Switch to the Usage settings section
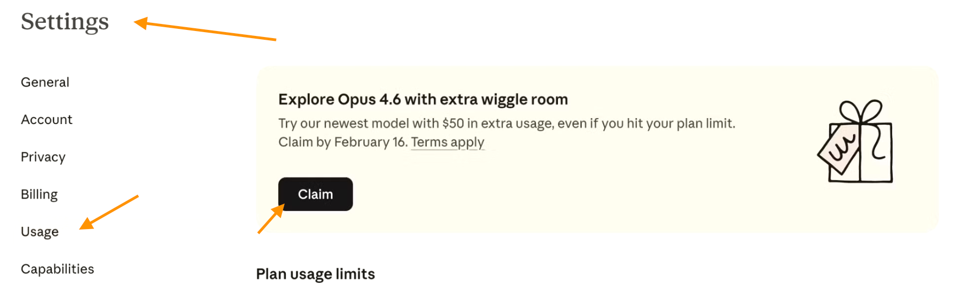 [40, 232]
